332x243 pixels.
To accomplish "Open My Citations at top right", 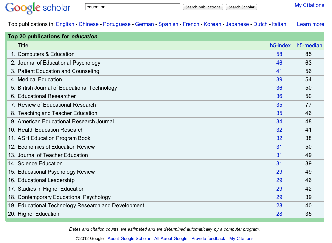I will 309,5.
